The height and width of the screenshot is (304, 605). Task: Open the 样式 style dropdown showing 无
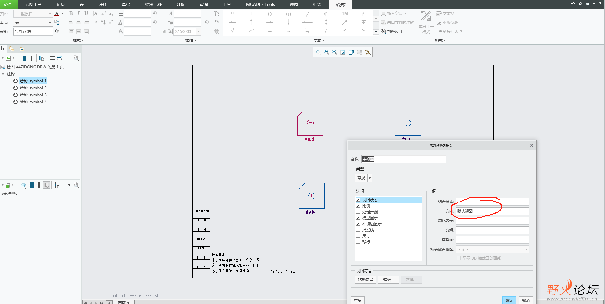(50, 23)
